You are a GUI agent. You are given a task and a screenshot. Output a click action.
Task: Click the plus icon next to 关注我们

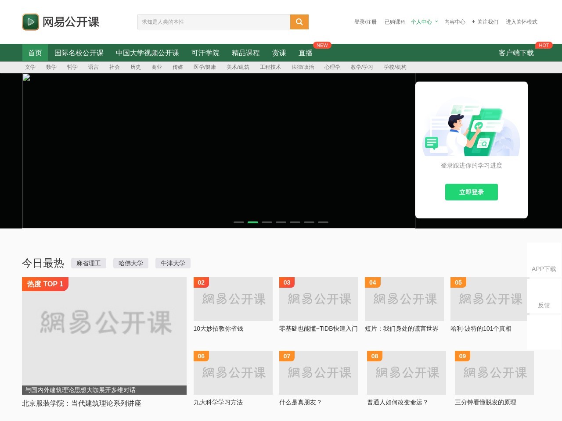tap(473, 21)
